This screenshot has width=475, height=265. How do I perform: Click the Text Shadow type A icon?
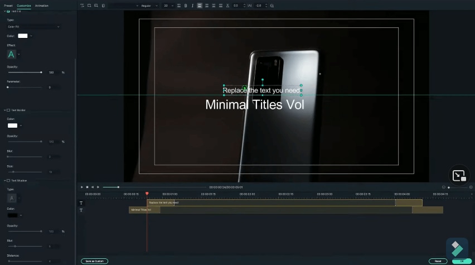(12, 198)
